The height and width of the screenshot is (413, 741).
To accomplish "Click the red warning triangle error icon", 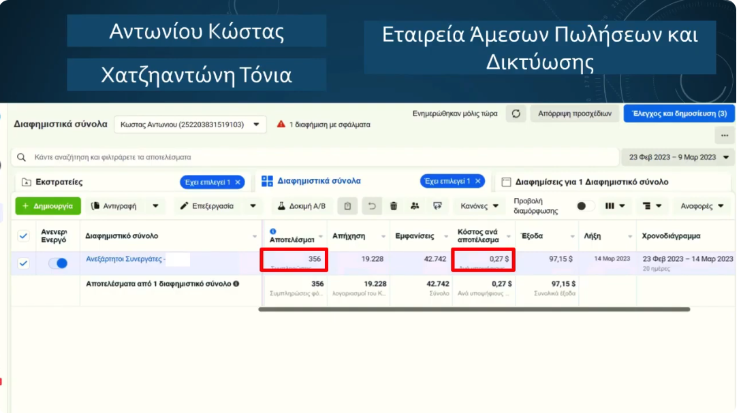I will click(x=281, y=125).
